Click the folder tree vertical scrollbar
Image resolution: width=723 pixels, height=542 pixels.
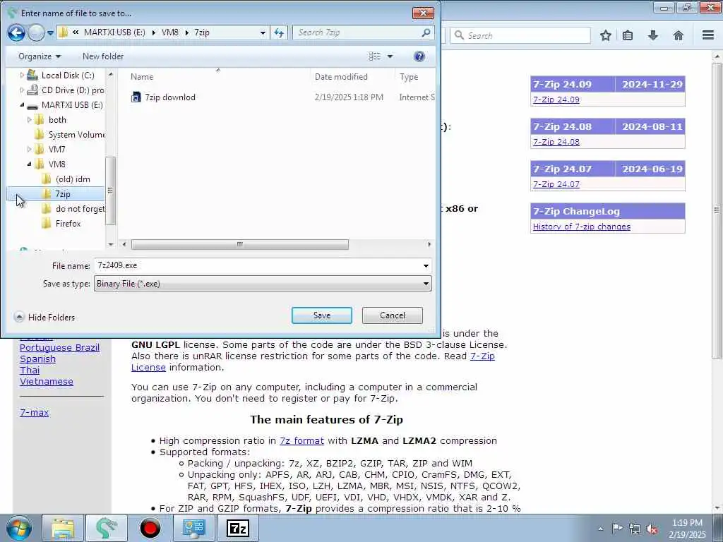point(110,191)
